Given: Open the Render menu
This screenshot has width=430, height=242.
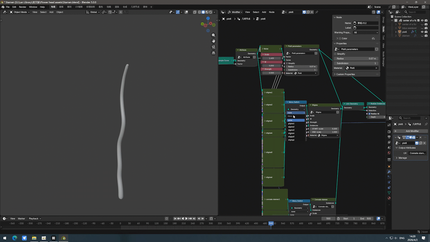Looking at the screenshot, I should pyautogui.click(x=22, y=7).
